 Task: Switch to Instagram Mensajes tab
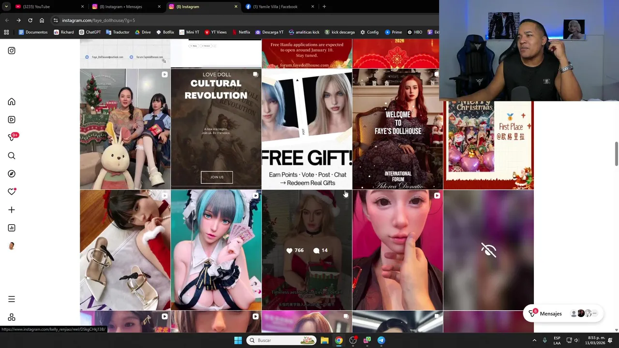126,7
